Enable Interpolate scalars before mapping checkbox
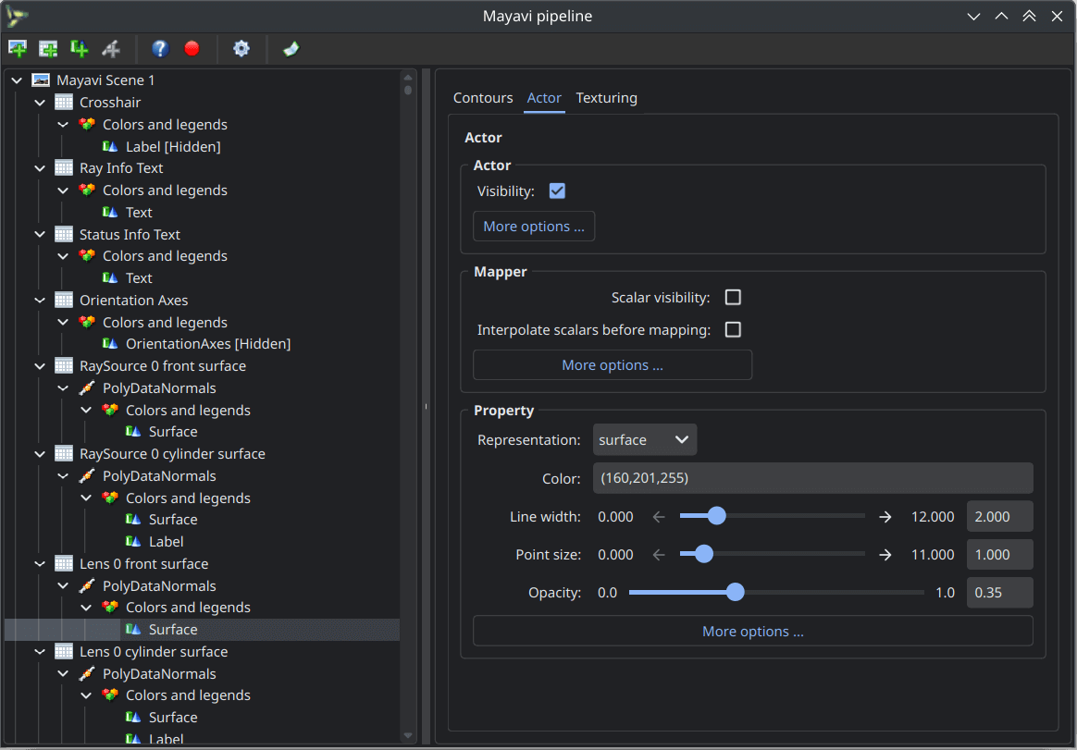 pyautogui.click(x=733, y=329)
